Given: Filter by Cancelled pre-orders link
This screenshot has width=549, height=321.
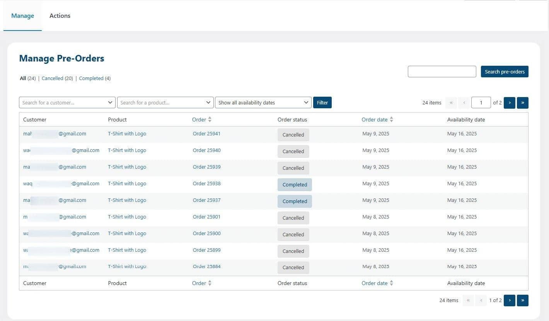Looking at the screenshot, I should (x=52, y=78).
